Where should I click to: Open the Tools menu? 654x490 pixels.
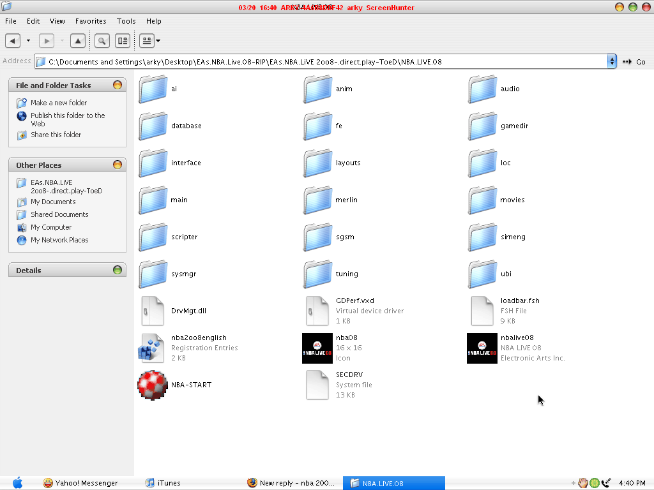(x=126, y=21)
